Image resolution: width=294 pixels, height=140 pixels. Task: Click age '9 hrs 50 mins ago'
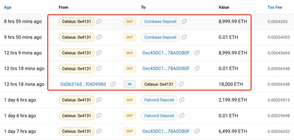[x=23, y=37]
